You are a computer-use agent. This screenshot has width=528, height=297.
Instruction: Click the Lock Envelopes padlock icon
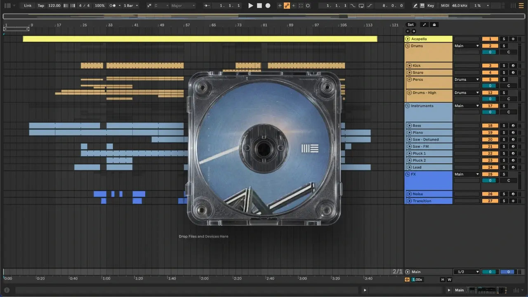tap(434, 25)
